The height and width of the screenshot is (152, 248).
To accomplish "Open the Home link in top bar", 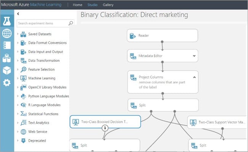I will click(77, 5).
